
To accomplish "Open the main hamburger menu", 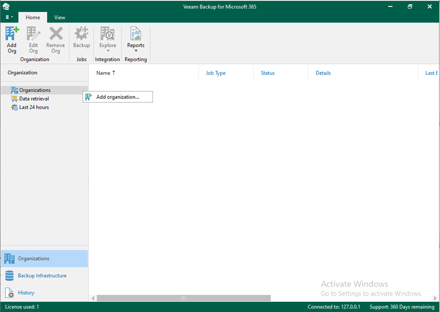I will [9, 17].
